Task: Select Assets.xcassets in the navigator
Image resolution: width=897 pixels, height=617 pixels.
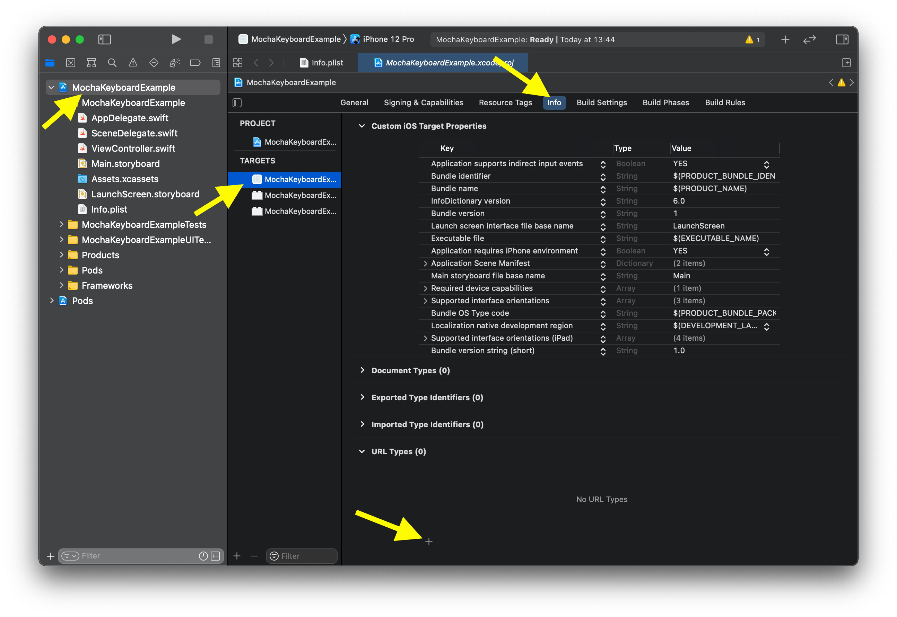Action: coord(125,179)
